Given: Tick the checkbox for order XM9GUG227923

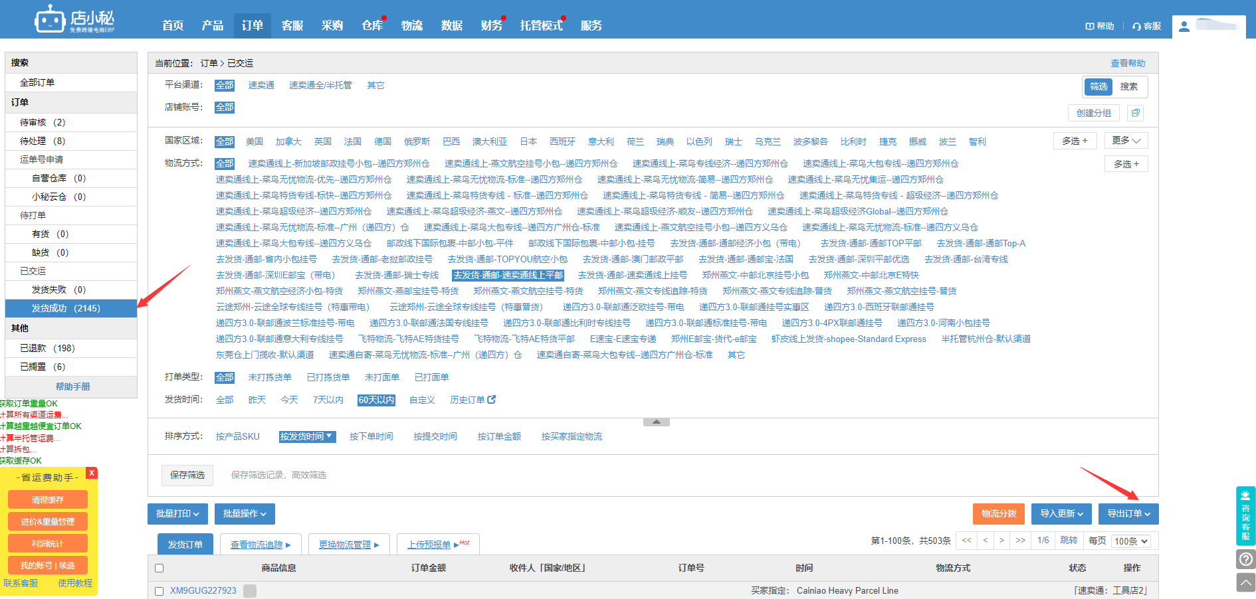Looking at the screenshot, I should [x=159, y=591].
